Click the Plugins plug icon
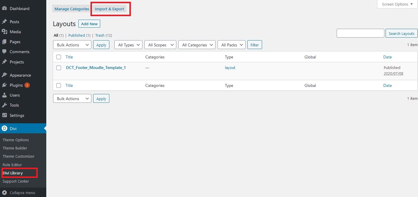 [x=4, y=85]
